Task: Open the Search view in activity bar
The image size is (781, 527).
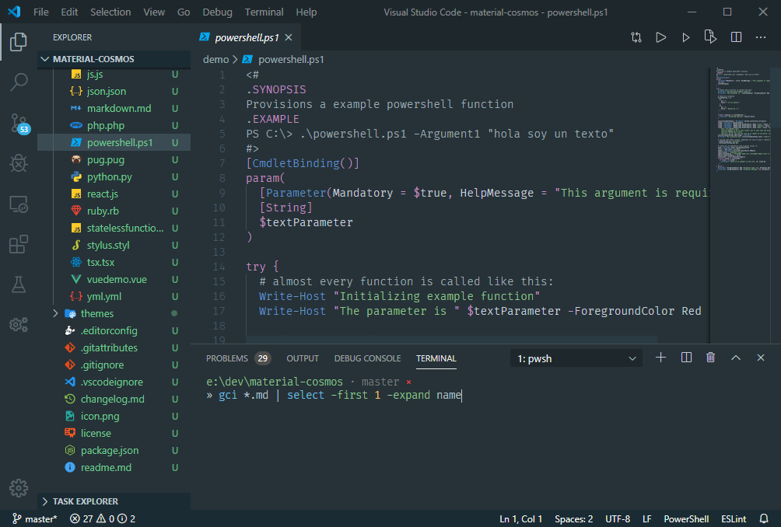Action: (x=19, y=82)
